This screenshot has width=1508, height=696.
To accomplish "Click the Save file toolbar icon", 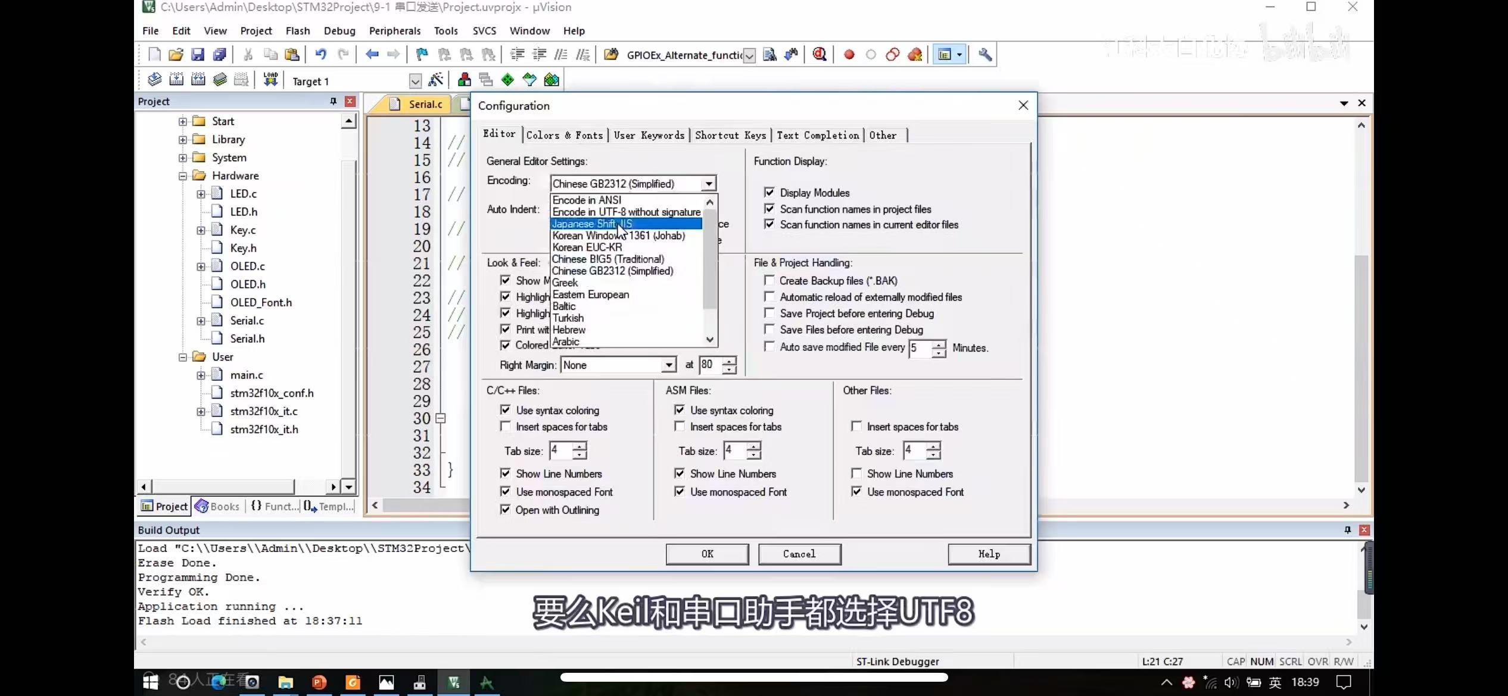I will coord(198,55).
